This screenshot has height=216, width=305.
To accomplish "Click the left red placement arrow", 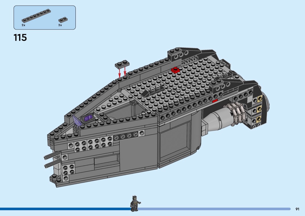I will click(119, 72).
